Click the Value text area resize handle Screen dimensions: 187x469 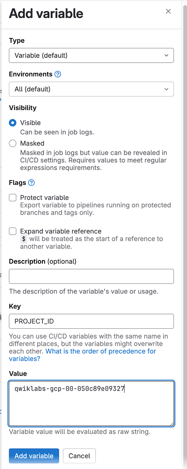pyautogui.click(x=172, y=424)
